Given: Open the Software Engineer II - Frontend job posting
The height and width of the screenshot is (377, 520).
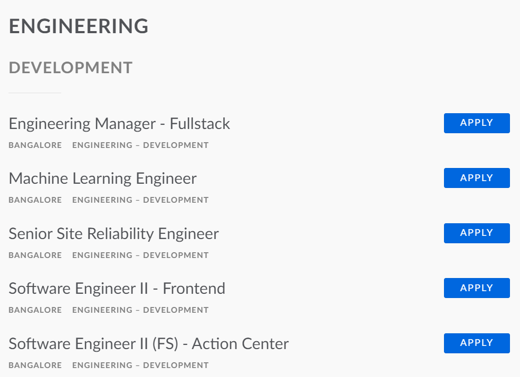Looking at the screenshot, I should coord(117,289).
